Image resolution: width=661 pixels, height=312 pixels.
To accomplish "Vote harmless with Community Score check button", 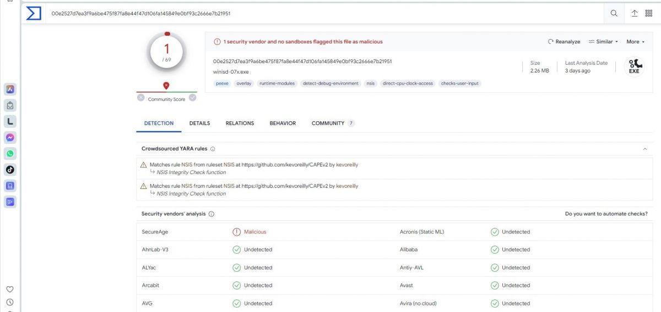I will click(192, 98).
